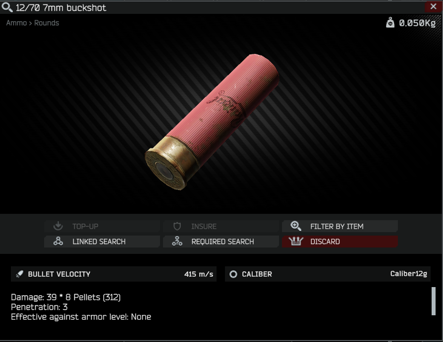Screen dimensions: 443x342
Task: Click the Linked Search nodes icon
Action: [x=58, y=241]
